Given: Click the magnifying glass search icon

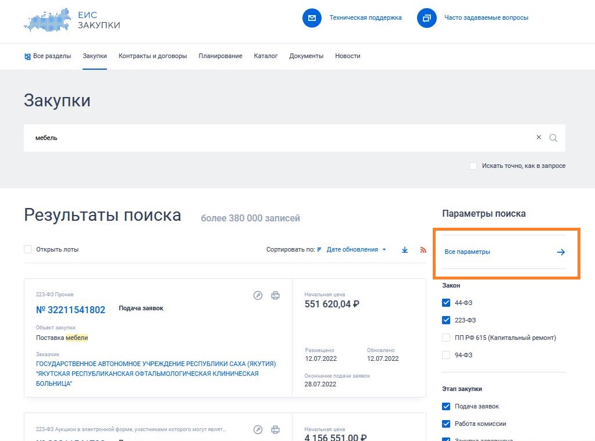Looking at the screenshot, I should click(553, 138).
